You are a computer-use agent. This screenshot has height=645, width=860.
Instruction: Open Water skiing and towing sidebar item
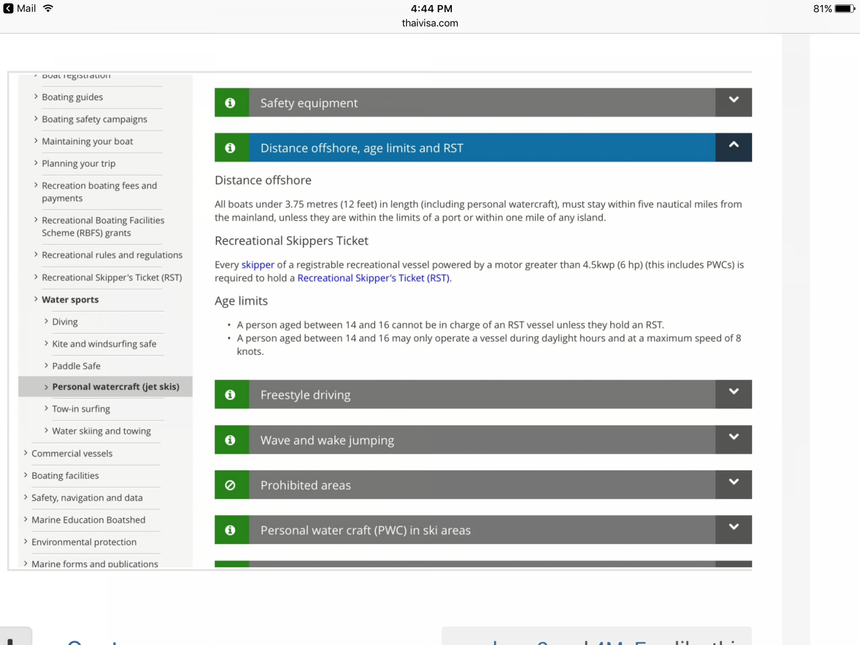pyautogui.click(x=101, y=431)
